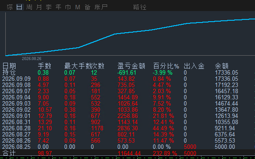Click the 21.81 % percentage cell
Screen dimensions: 255x159
coord(163,116)
